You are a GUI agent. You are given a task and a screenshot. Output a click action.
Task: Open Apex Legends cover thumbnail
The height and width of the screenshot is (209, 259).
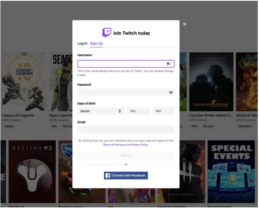61,82
